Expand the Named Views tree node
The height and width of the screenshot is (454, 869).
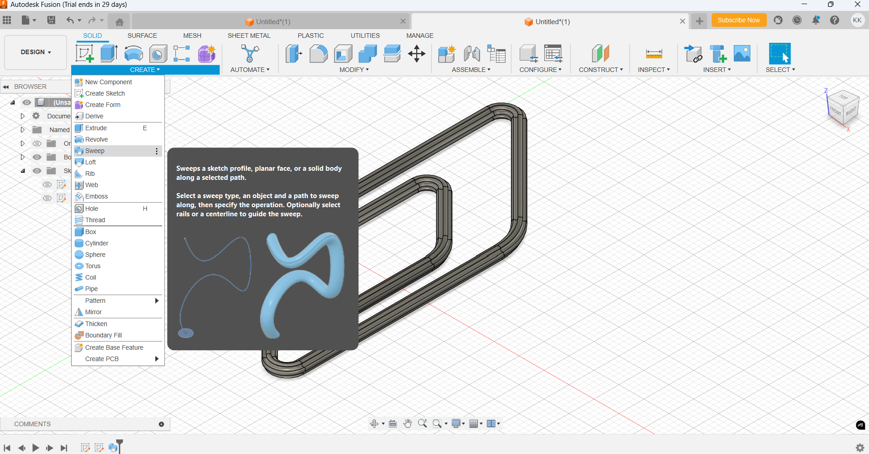[22, 130]
